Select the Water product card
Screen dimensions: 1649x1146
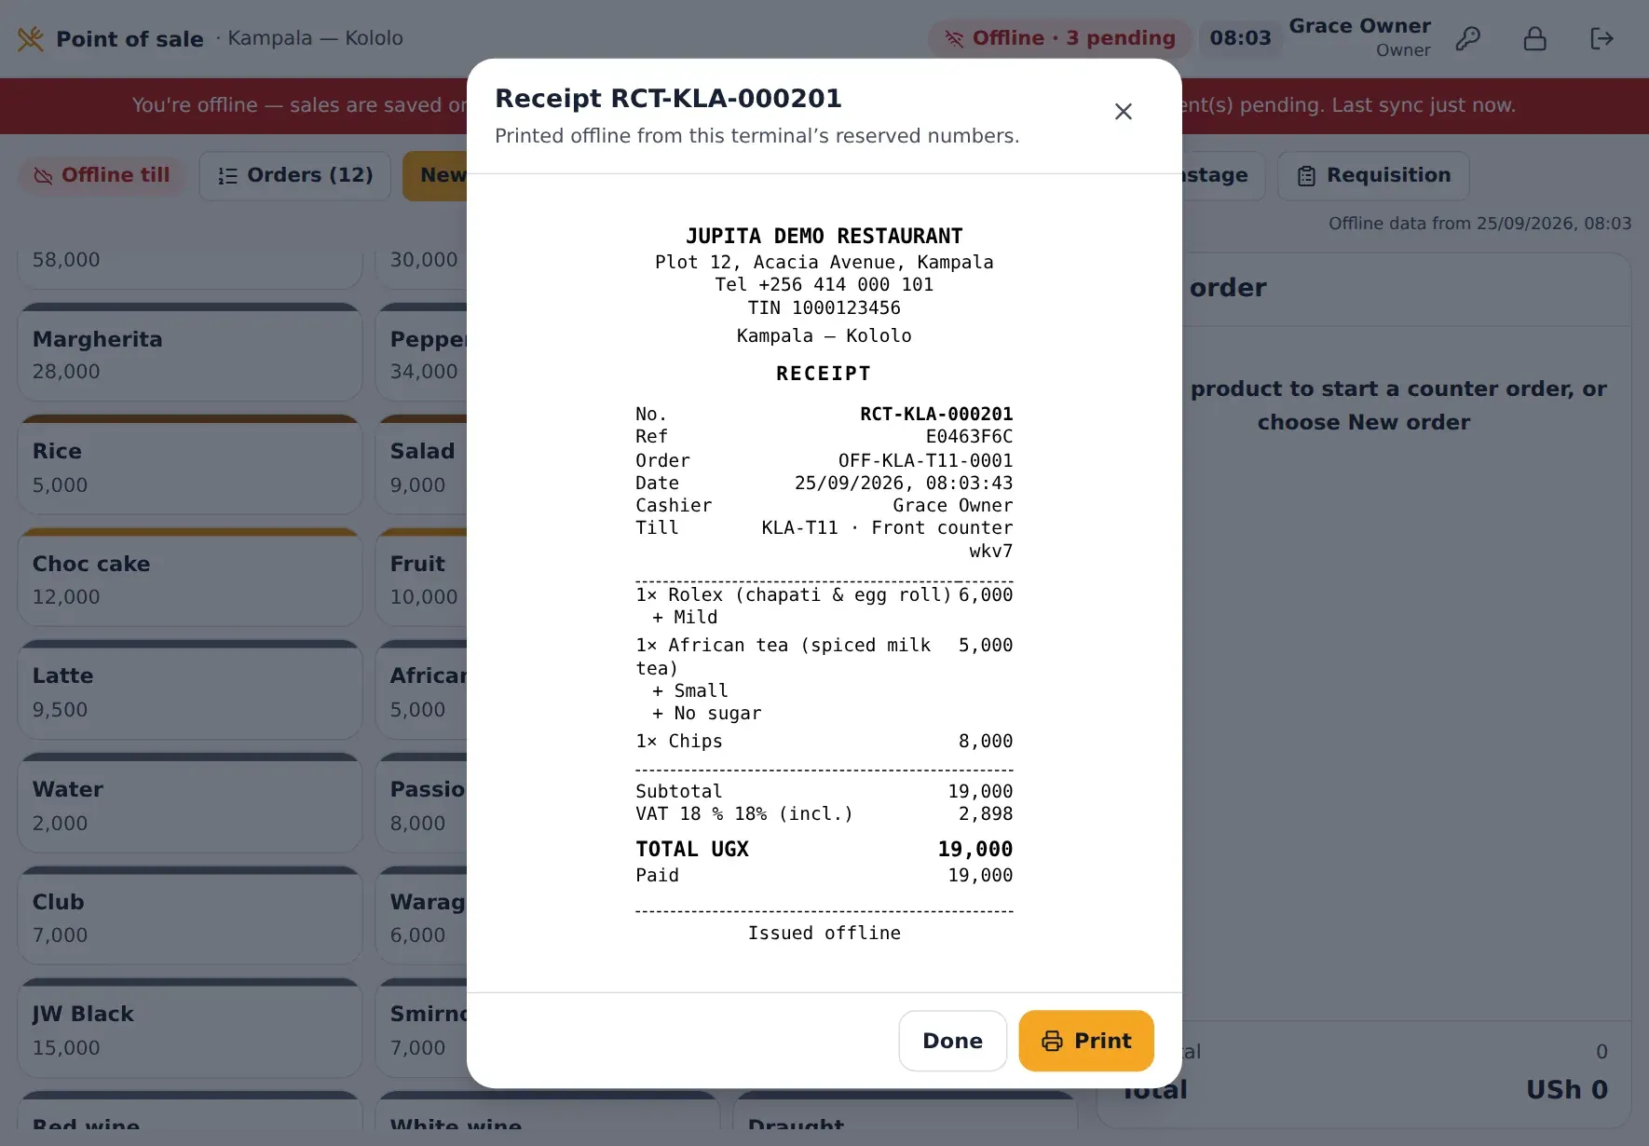[190, 804]
